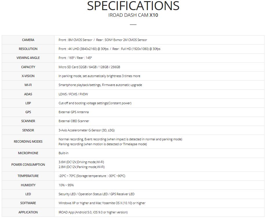Select the POWER CONSUMPTION row label
Viewport: 266px width, 218px height.
pyautogui.click(x=28, y=165)
